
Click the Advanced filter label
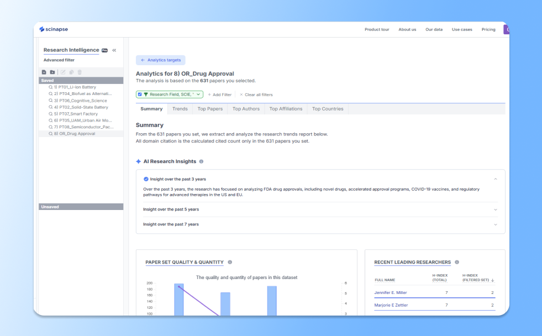[x=59, y=60]
